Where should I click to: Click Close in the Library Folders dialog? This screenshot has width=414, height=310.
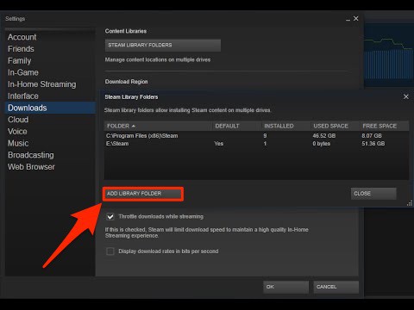[x=373, y=194]
